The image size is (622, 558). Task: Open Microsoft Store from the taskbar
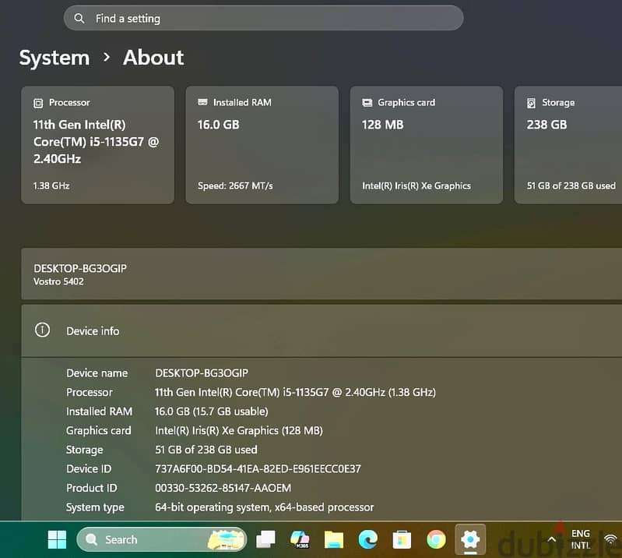coord(402,540)
